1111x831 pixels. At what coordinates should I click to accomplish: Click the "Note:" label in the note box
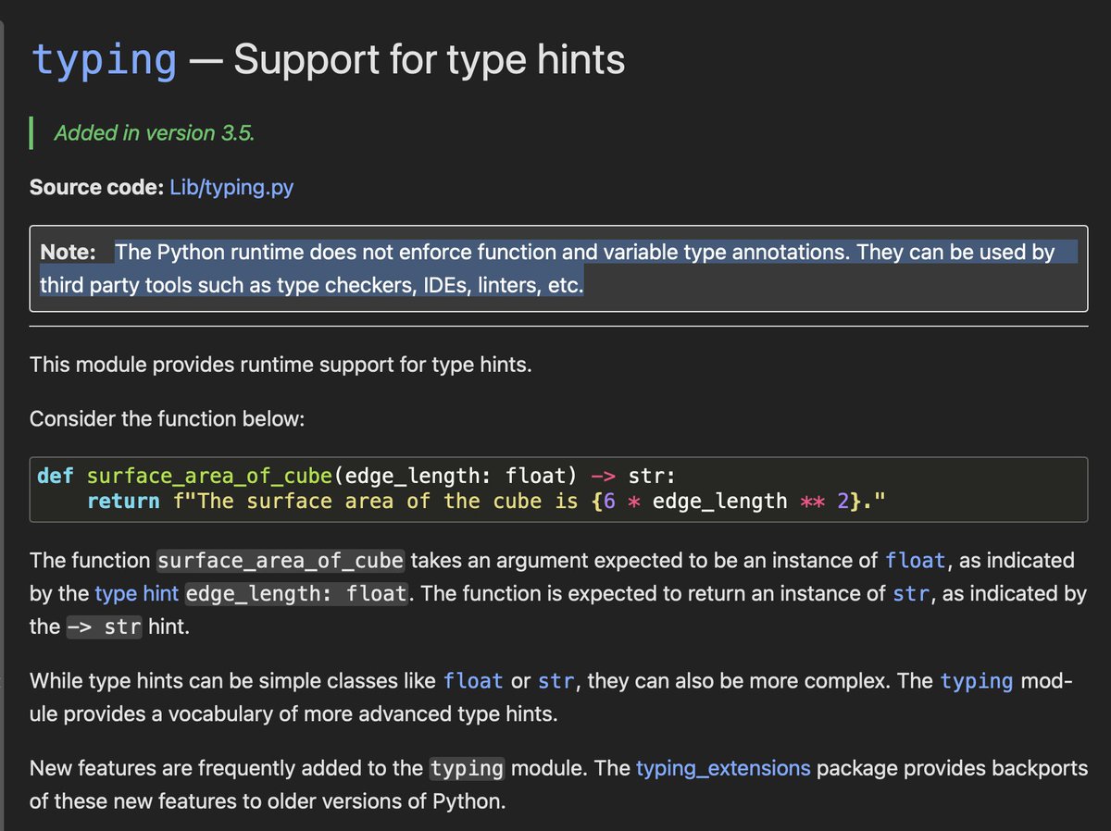click(x=68, y=252)
